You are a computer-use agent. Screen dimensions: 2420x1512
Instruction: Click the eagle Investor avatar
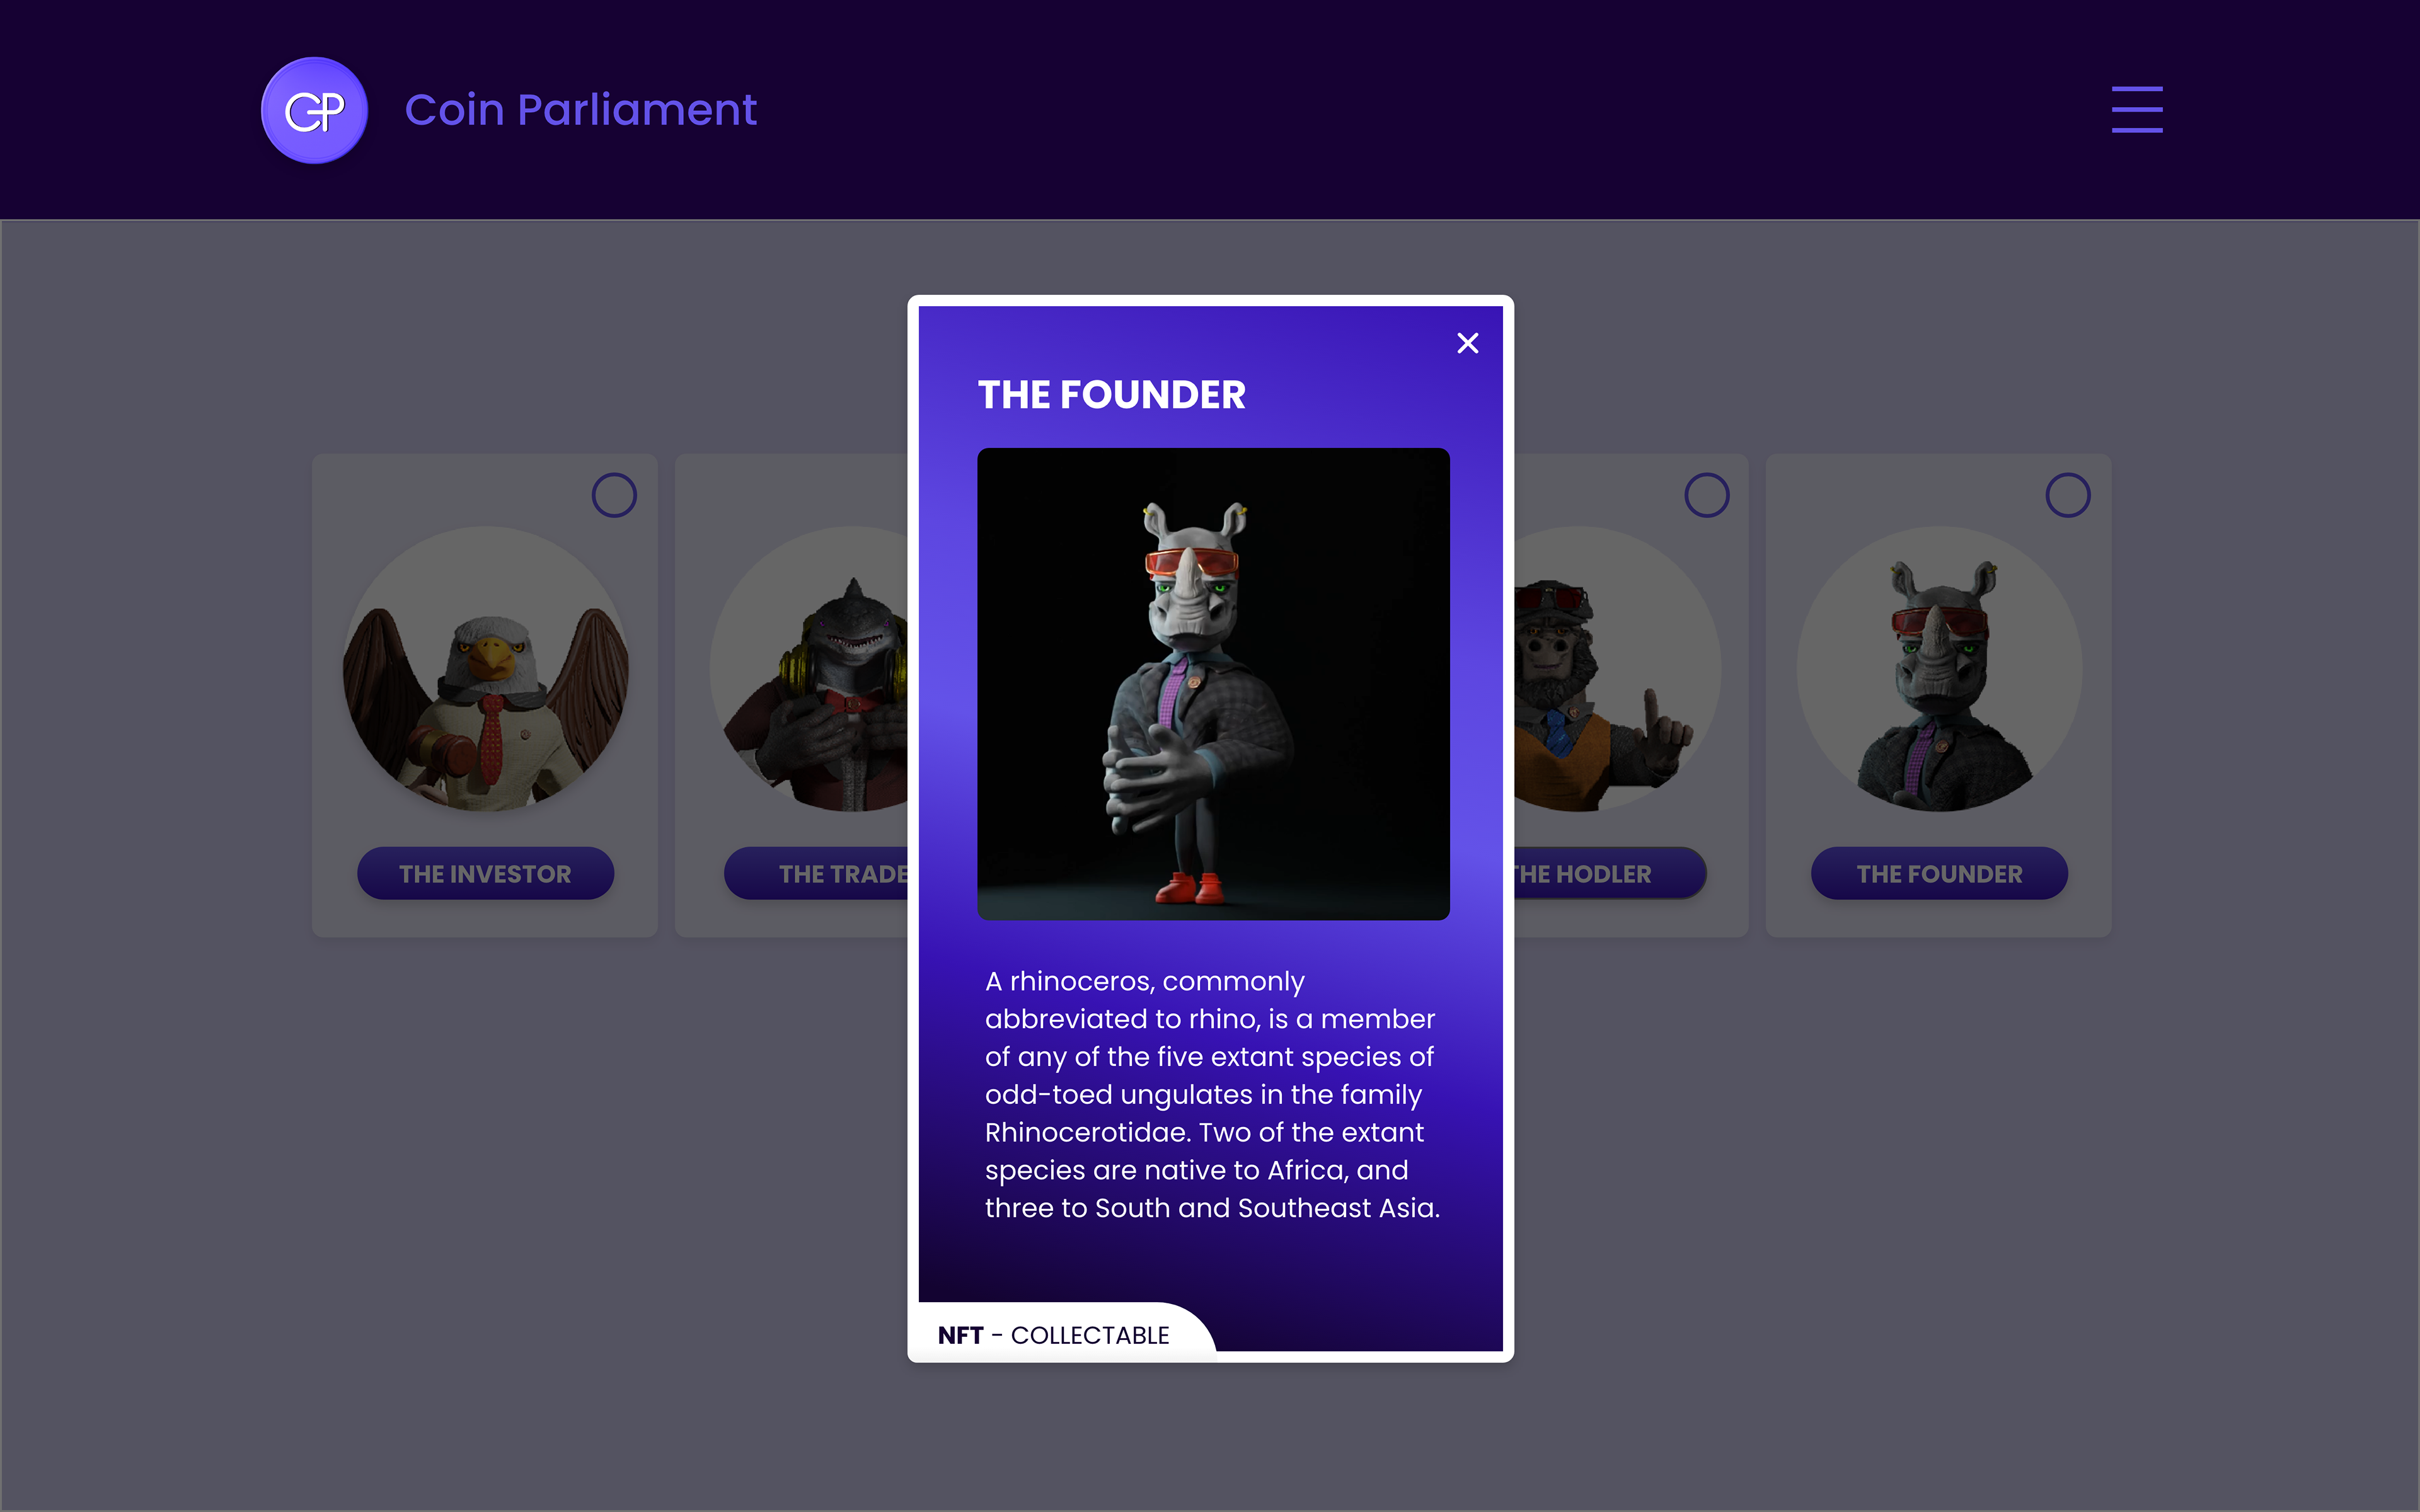point(485,669)
